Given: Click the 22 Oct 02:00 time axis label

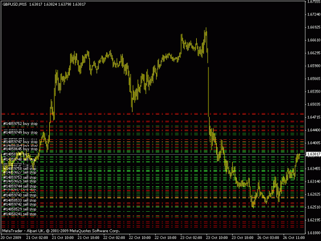Looking at the screenshot, I should (x=114, y=238).
